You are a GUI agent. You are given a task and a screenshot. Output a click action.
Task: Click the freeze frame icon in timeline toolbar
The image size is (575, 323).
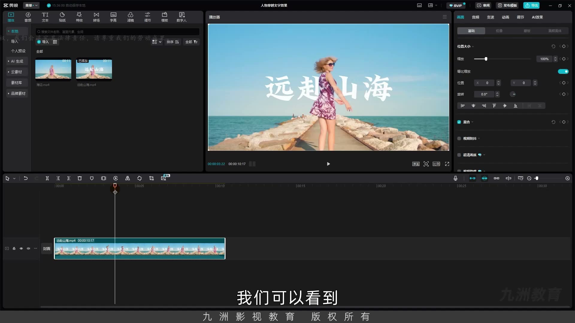coord(104,178)
